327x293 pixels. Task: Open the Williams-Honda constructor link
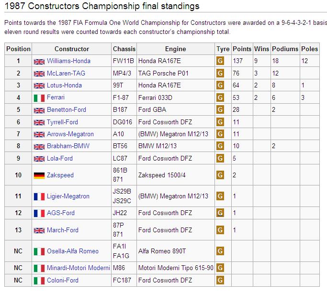[x=68, y=61]
